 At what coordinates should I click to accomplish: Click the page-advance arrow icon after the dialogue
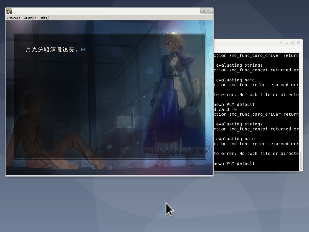point(83,49)
